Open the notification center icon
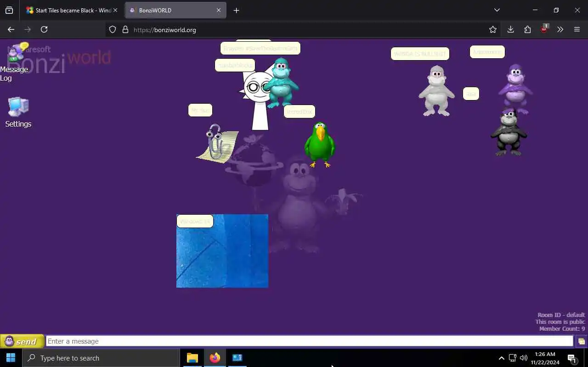Screen dimensions: 588x367 572,358
